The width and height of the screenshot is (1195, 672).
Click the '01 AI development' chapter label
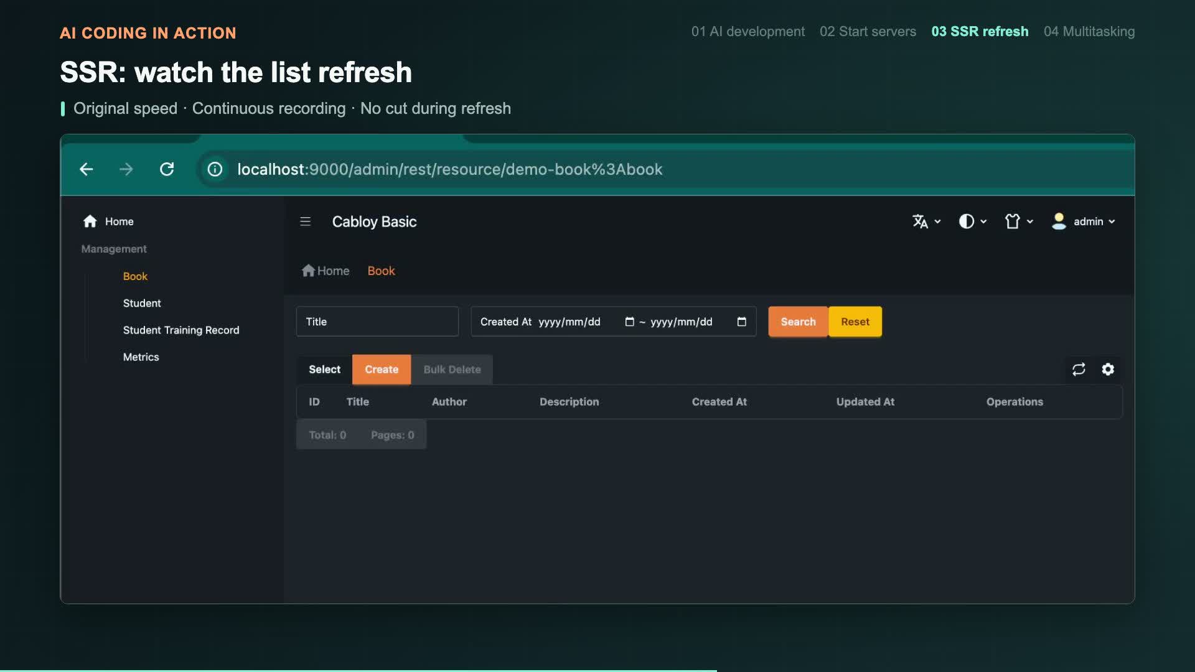[x=747, y=32]
